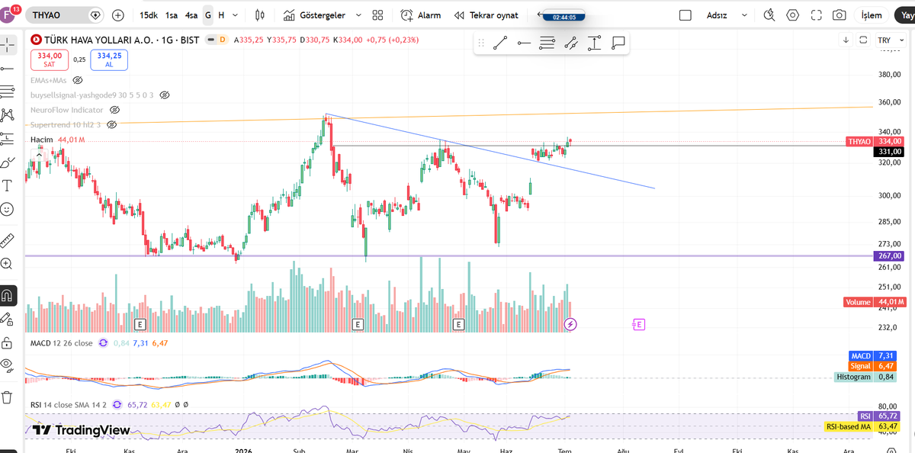The height and width of the screenshot is (453, 915).
Task: Click the purple 267,00 price label
Action: pos(889,256)
